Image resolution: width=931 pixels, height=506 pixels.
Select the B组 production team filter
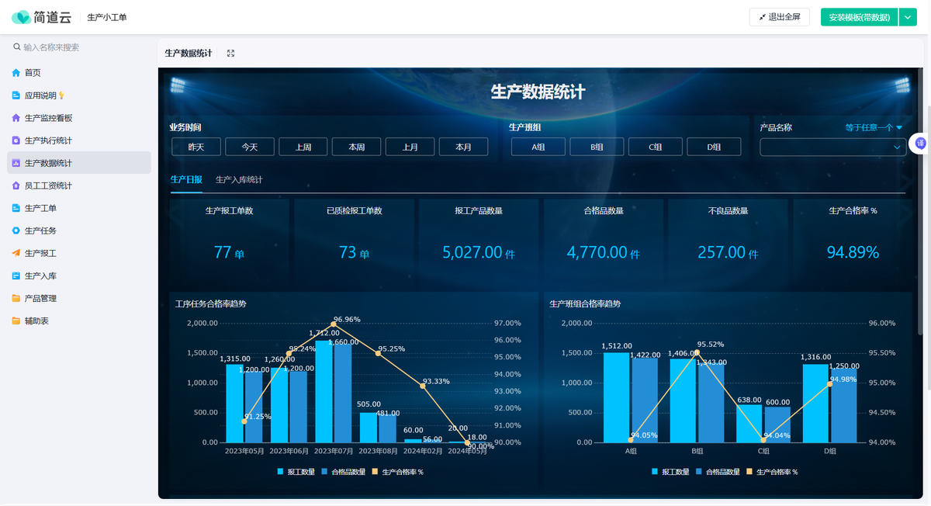pyautogui.click(x=597, y=147)
